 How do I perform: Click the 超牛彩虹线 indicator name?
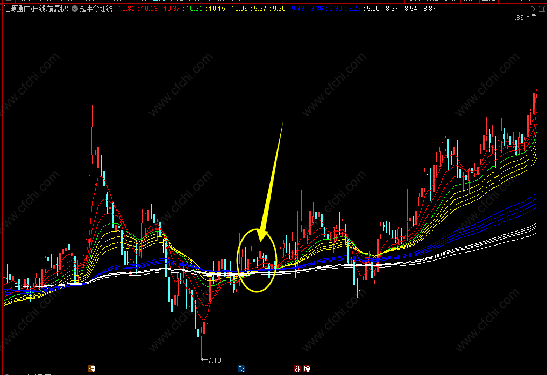tap(96, 9)
